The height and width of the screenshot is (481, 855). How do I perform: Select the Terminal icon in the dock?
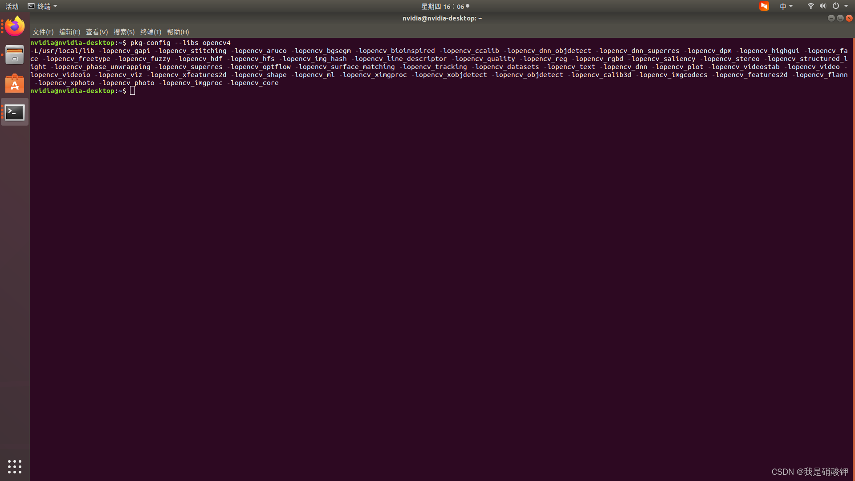[15, 112]
